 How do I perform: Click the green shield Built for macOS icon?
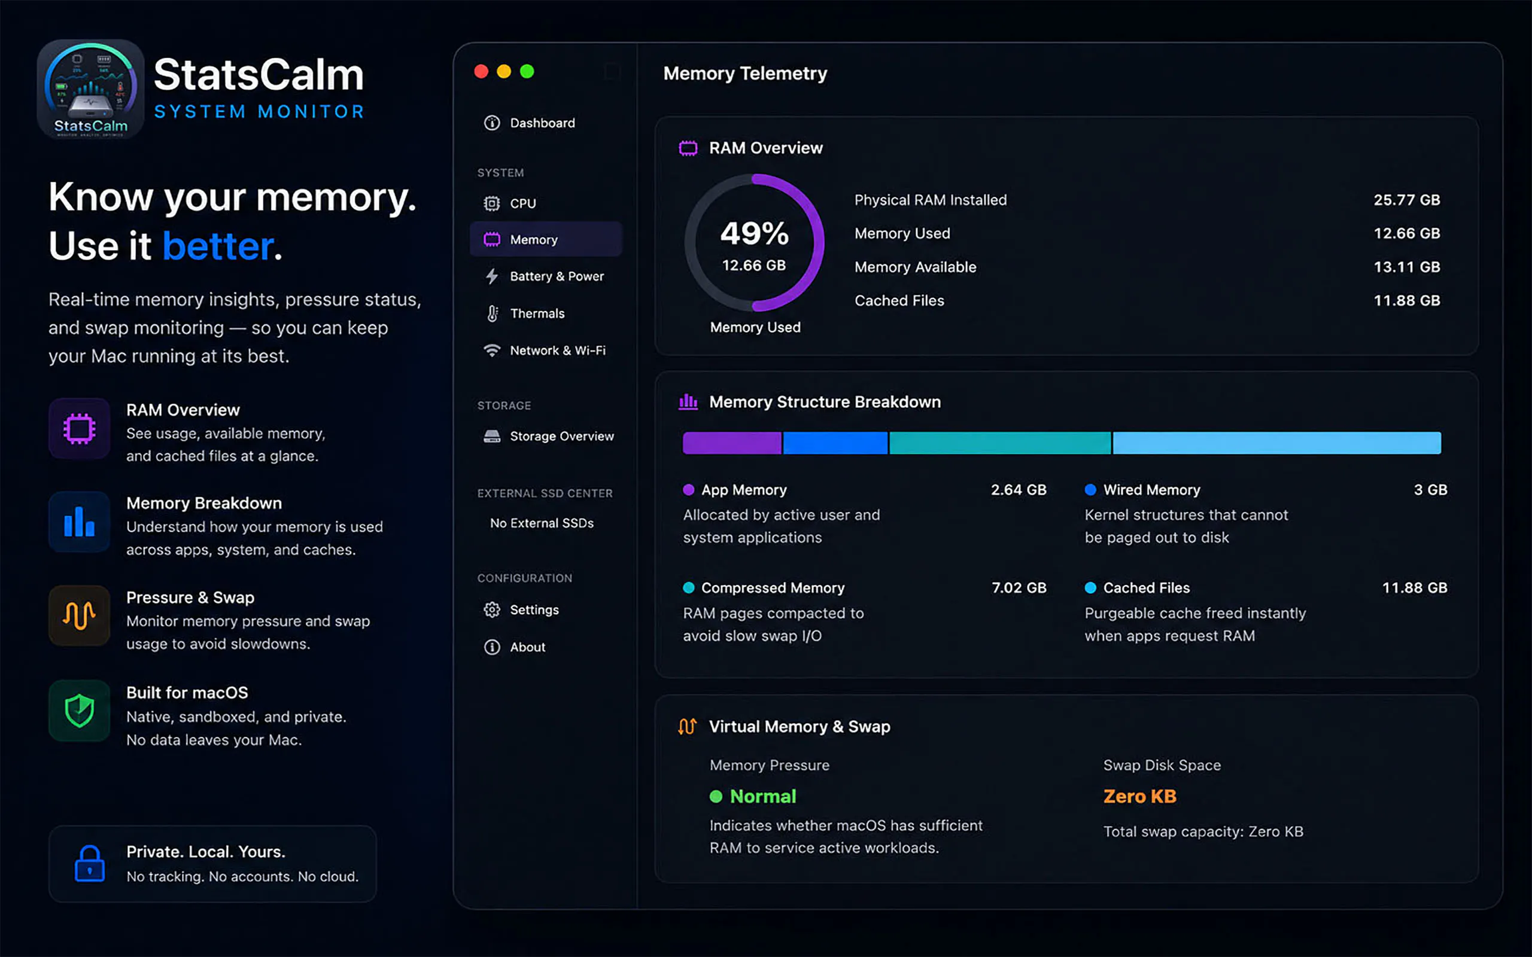(79, 711)
